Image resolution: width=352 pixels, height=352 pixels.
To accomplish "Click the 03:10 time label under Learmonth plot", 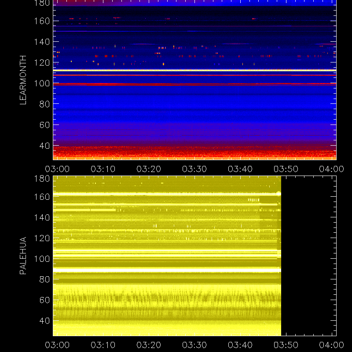I will [x=103, y=169].
